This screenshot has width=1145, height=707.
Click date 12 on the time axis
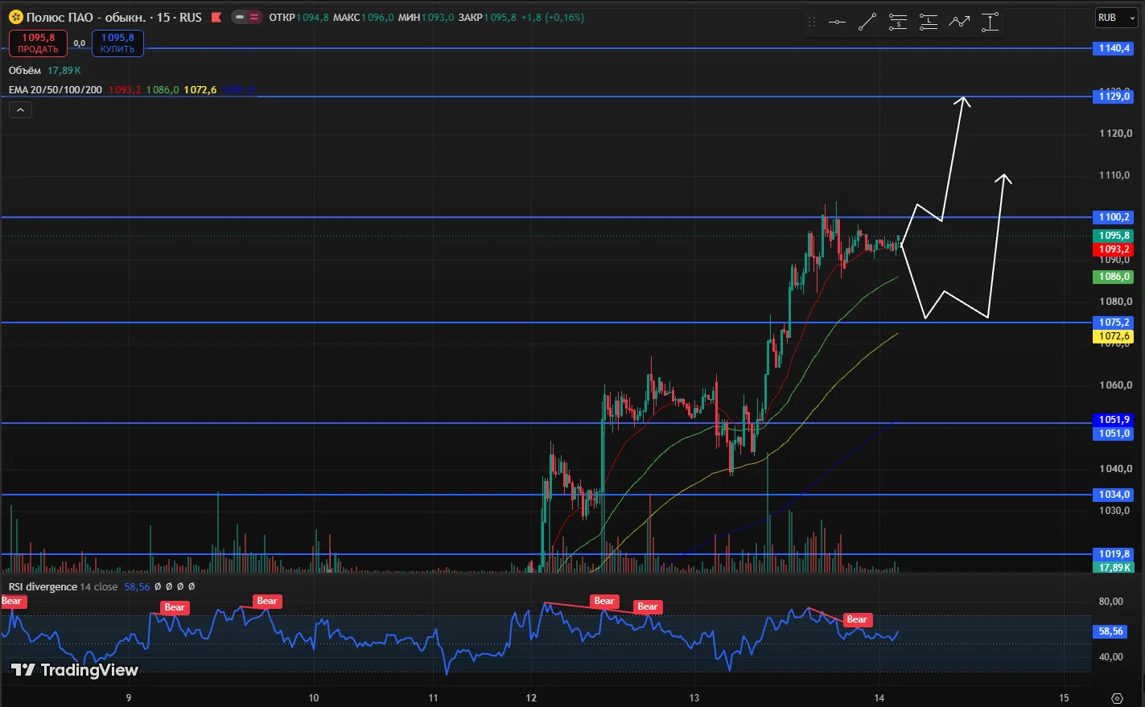coord(531,697)
